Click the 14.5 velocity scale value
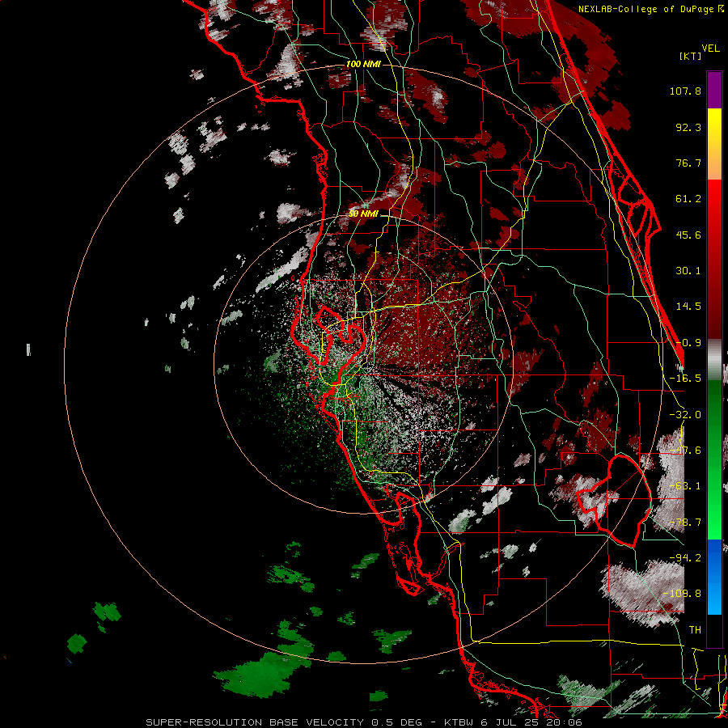Viewport: 728px width, 728px height. point(688,307)
